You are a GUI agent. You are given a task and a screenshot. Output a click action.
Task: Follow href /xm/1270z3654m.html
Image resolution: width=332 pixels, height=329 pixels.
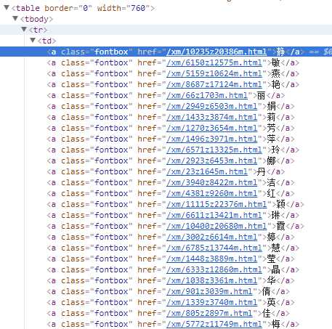click(x=211, y=128)
